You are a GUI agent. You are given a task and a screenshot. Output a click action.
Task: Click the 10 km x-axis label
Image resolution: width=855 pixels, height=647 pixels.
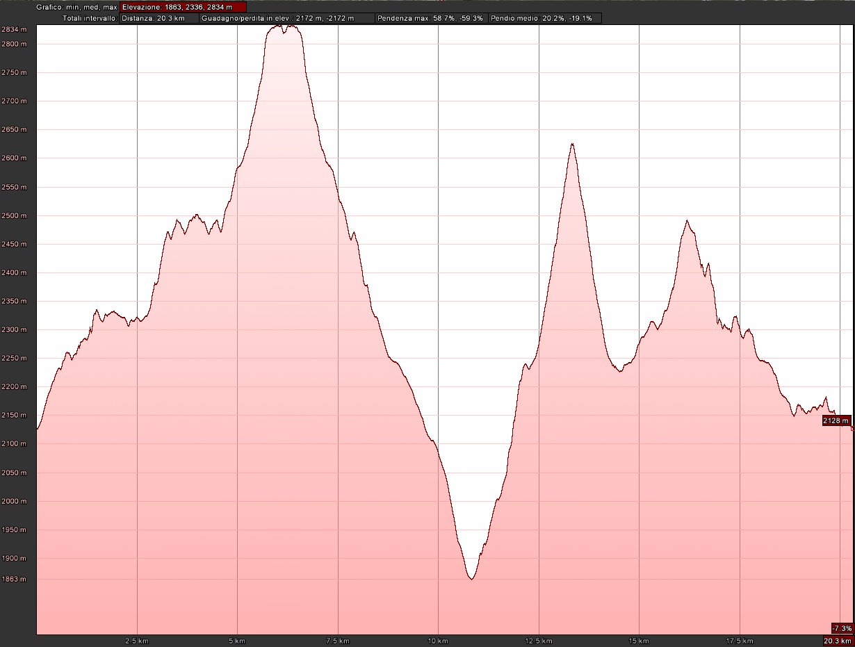[438, 640]
